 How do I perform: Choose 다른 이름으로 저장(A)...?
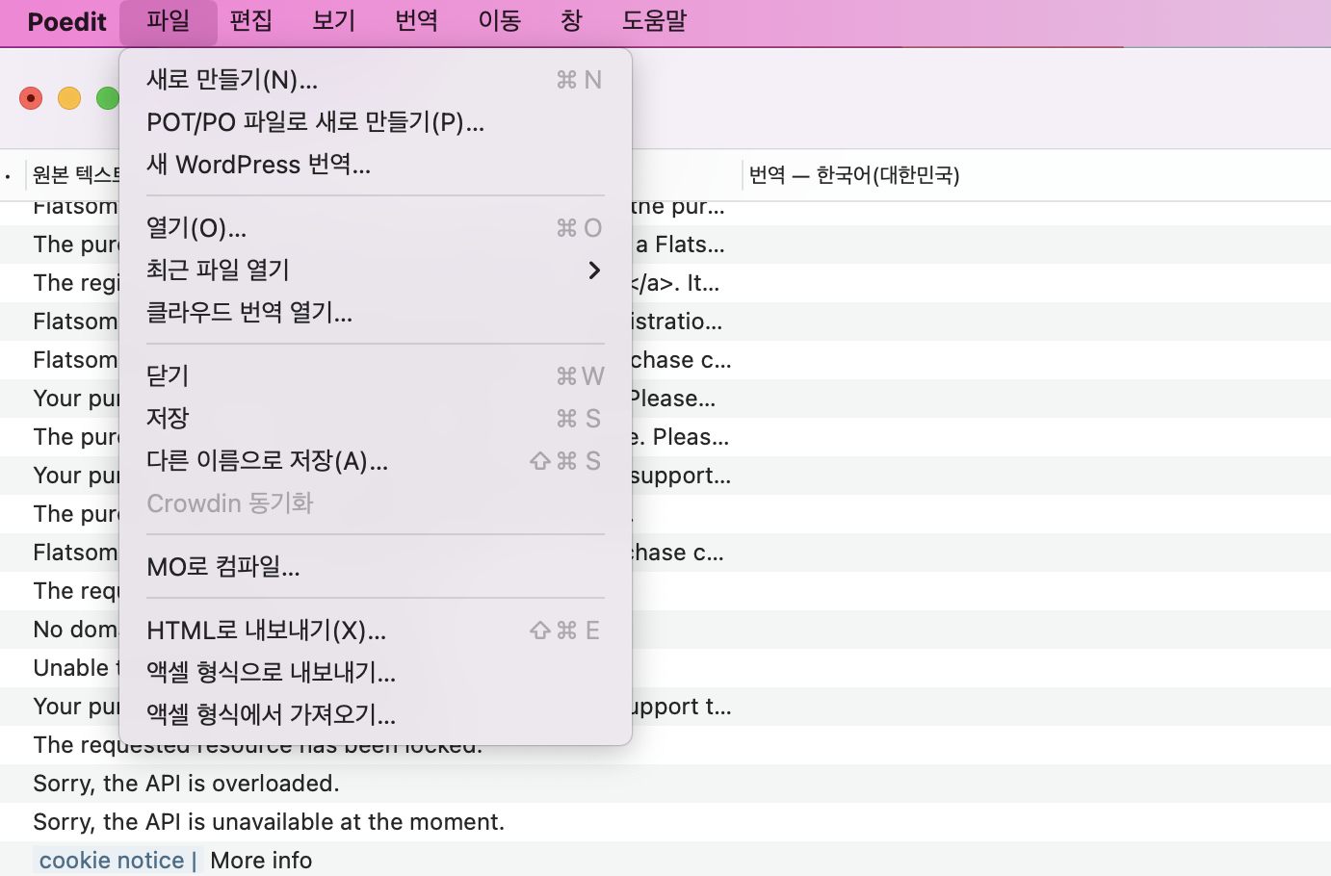267,461
